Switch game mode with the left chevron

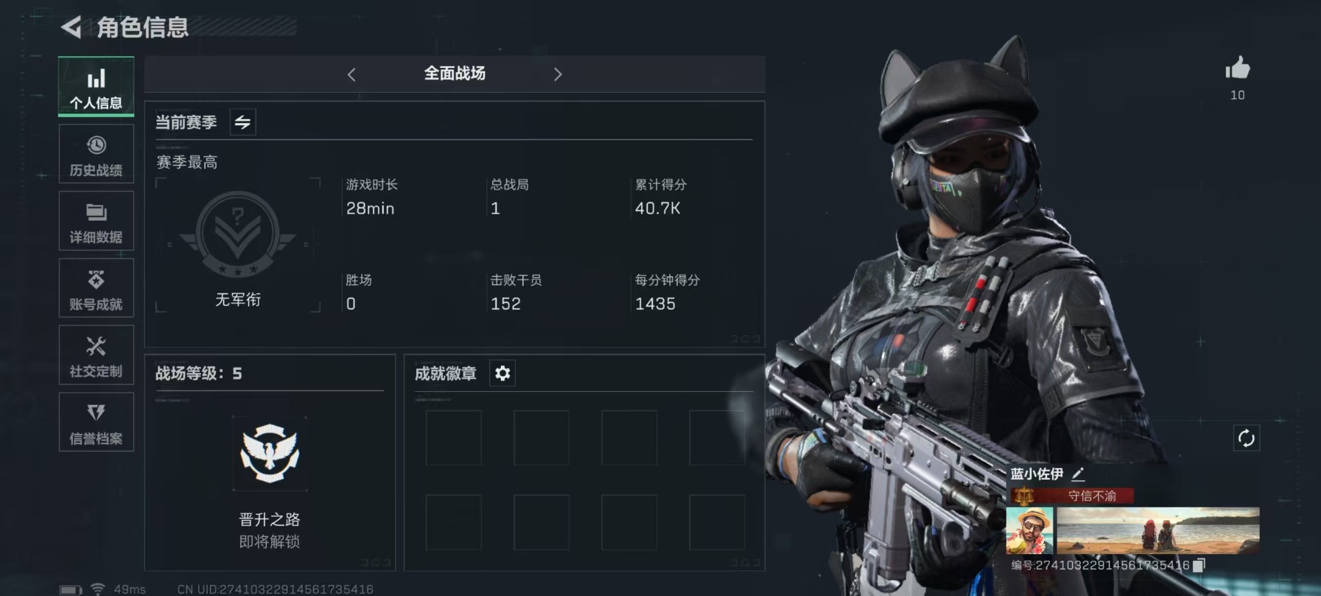click(x=352, y=74)
